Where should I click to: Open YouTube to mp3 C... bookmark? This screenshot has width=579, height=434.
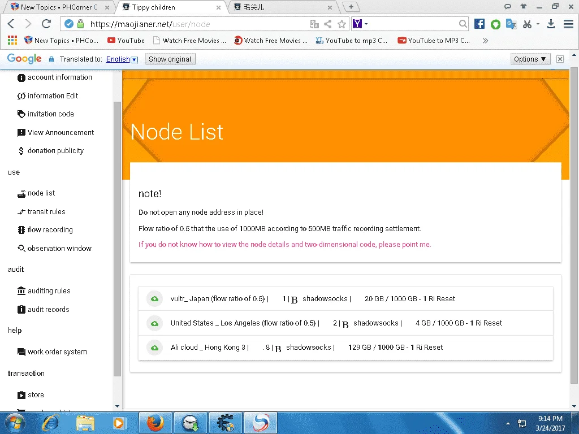pyautogui.click(x=352, y=40)
